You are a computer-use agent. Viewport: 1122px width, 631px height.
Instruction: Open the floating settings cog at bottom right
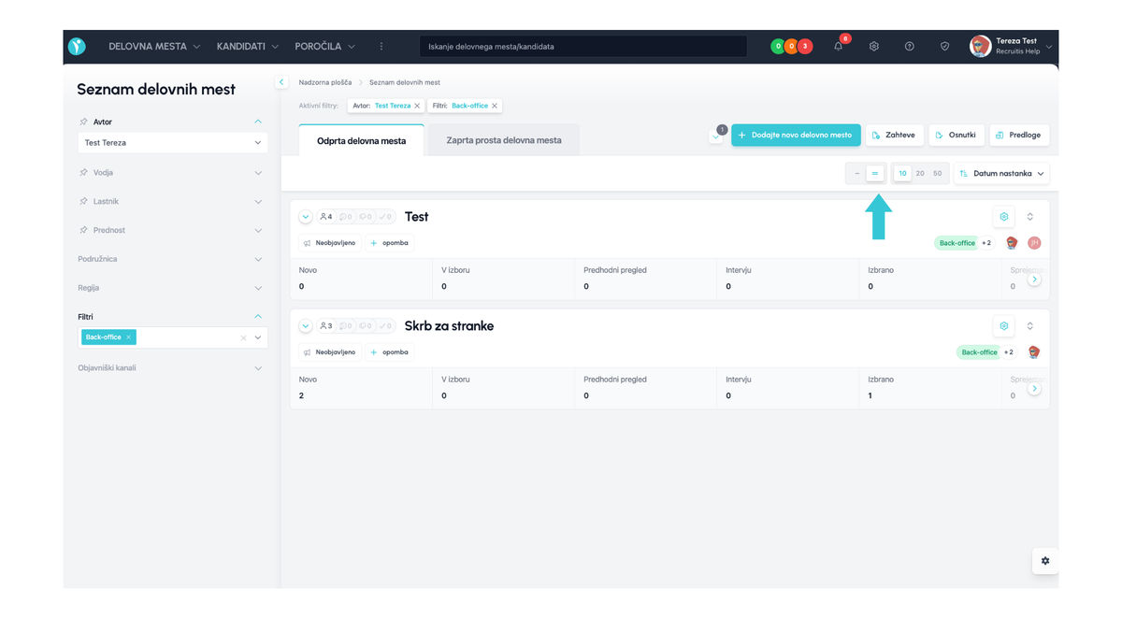pyautogui.click(x=1044, y=561)
